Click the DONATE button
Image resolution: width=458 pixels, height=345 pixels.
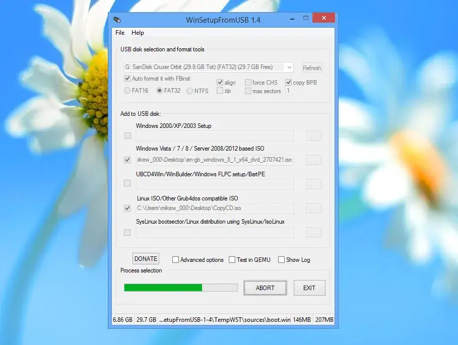146,258
